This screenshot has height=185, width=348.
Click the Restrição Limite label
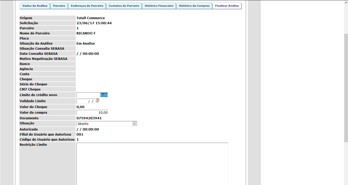[33, 145]
